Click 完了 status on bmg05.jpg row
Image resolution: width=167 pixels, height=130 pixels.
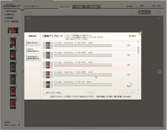(x=129, y=55)
